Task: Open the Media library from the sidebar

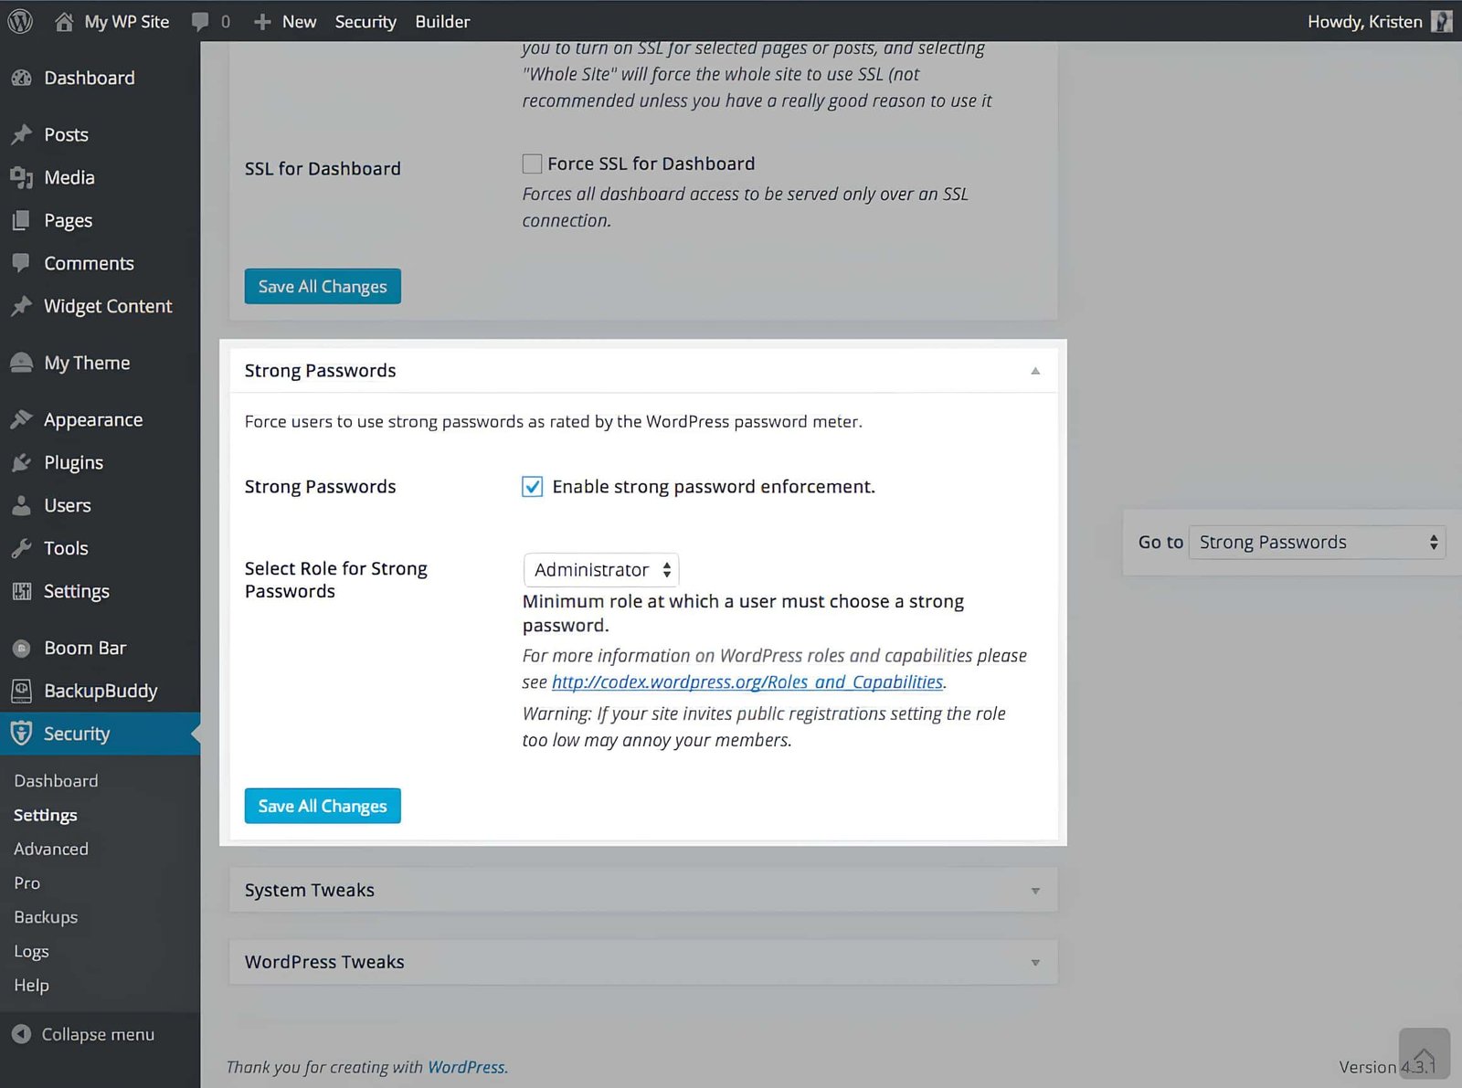Action: coord(22,177)
